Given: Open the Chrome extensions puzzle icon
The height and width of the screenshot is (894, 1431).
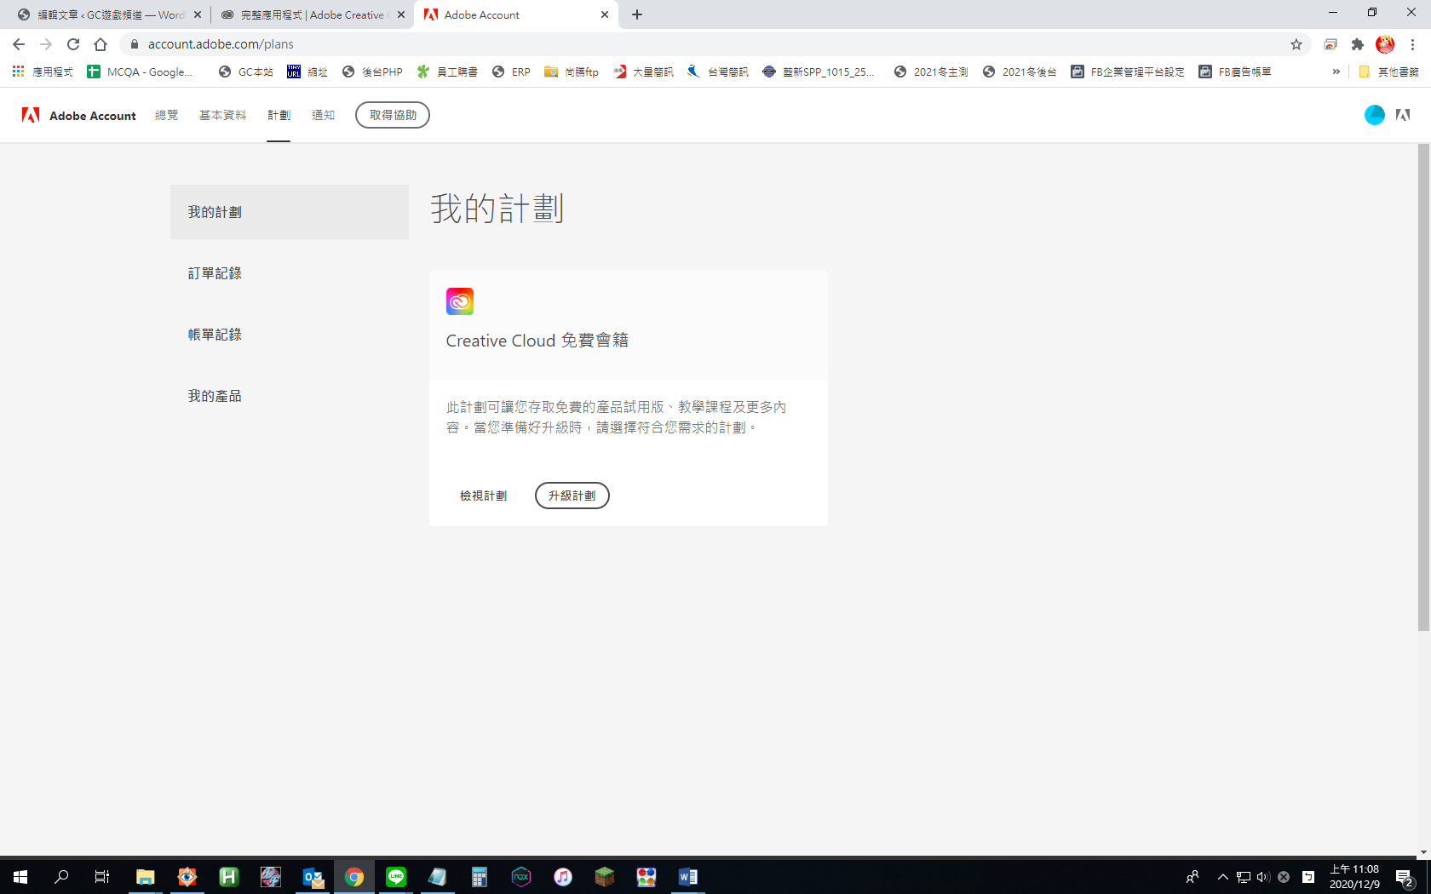Looking at the screenshot, I should 1358,44.
